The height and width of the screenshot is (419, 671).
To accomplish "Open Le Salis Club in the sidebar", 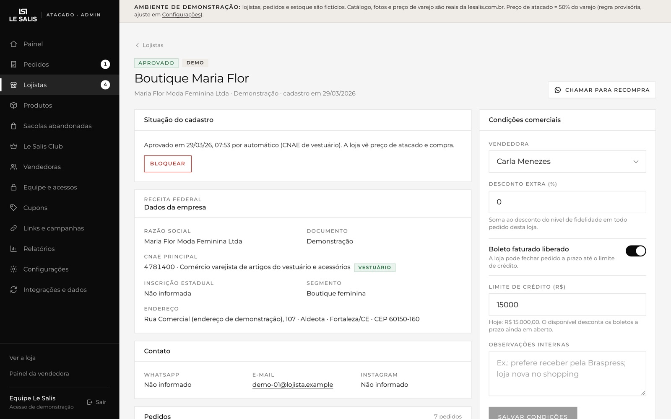I will click(x=60, y=146).
